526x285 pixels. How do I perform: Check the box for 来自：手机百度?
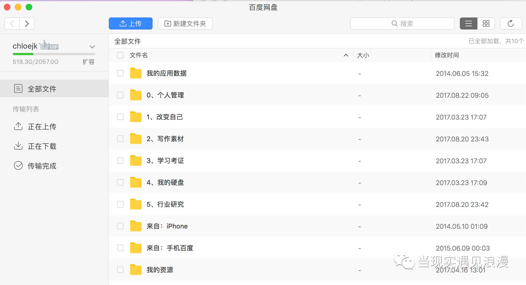[x=120, y=248]
